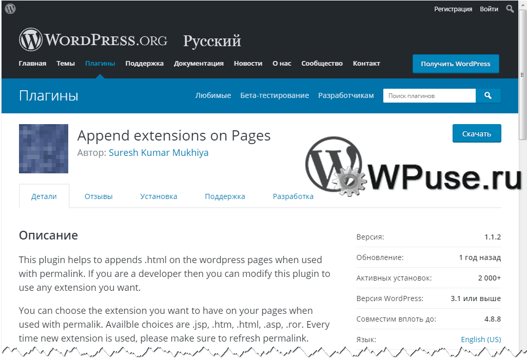Click the Плагины page heading
The width and height of the screenshot is (527, 359).
pos(49,96)
